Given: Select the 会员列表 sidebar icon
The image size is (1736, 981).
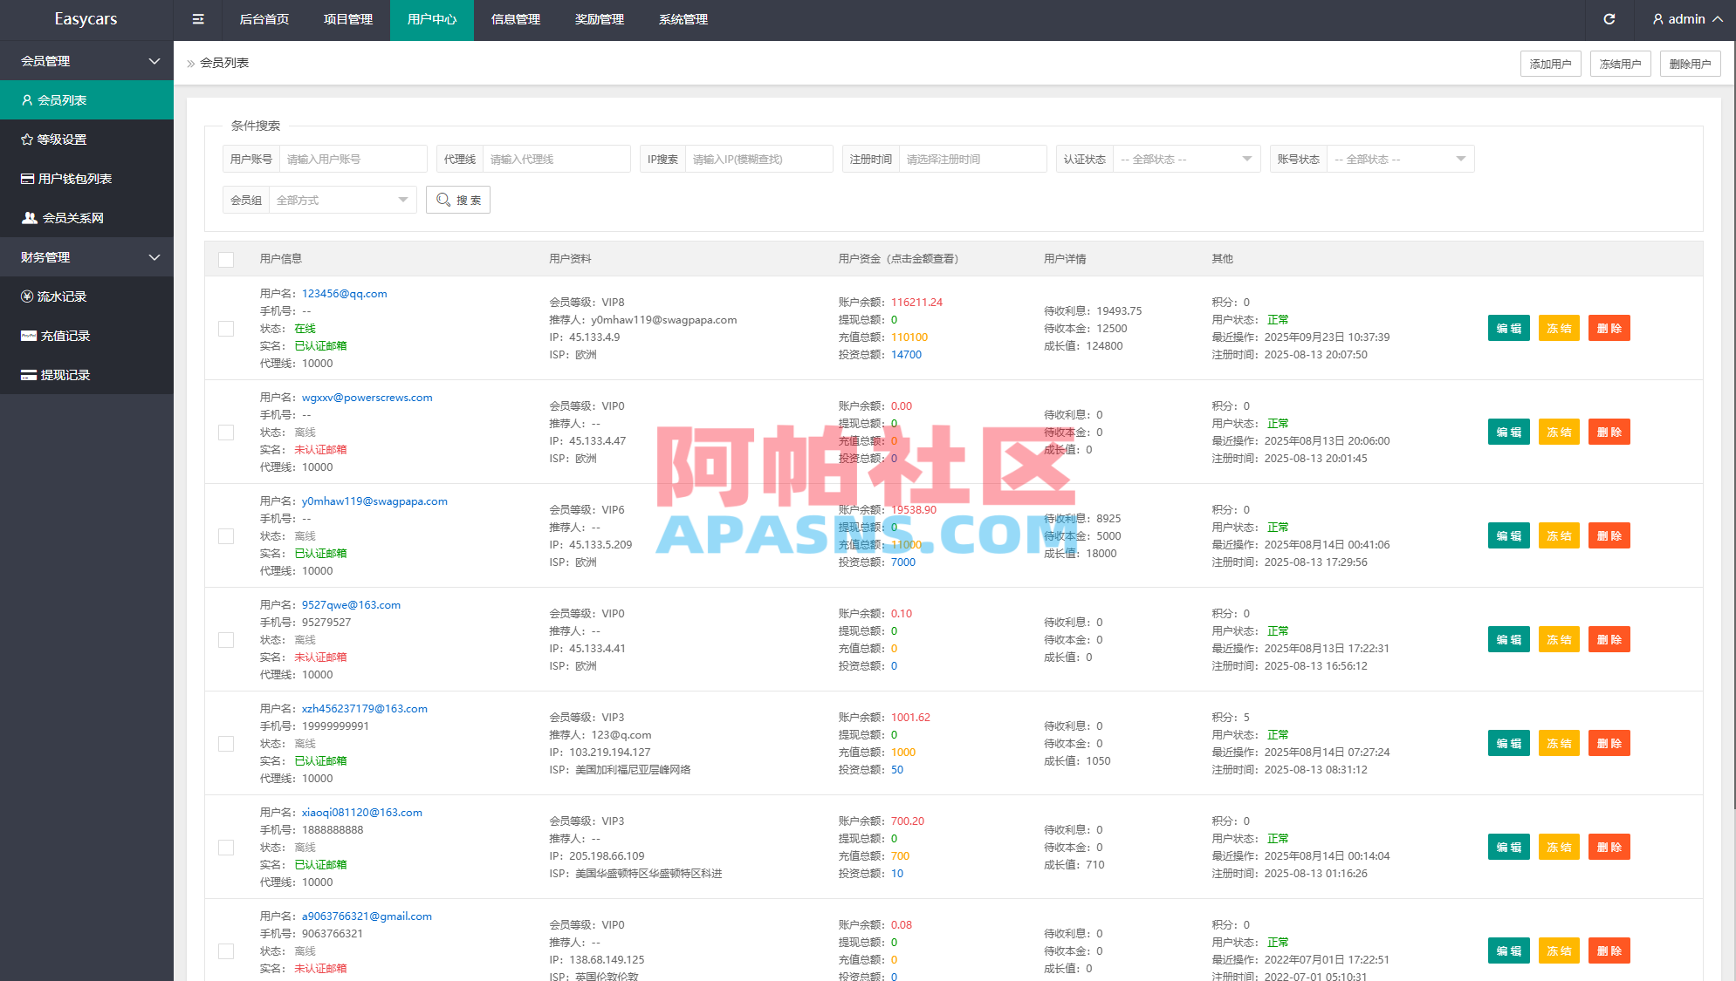Looking at the screenshot, I should (27, 99).
